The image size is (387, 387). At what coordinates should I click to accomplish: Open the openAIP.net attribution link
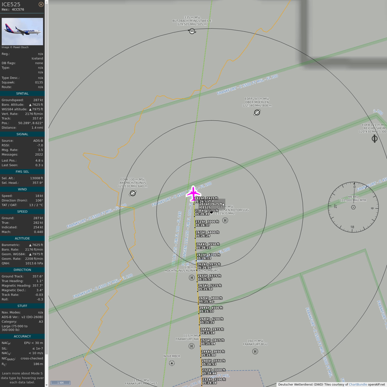point(376,384)
